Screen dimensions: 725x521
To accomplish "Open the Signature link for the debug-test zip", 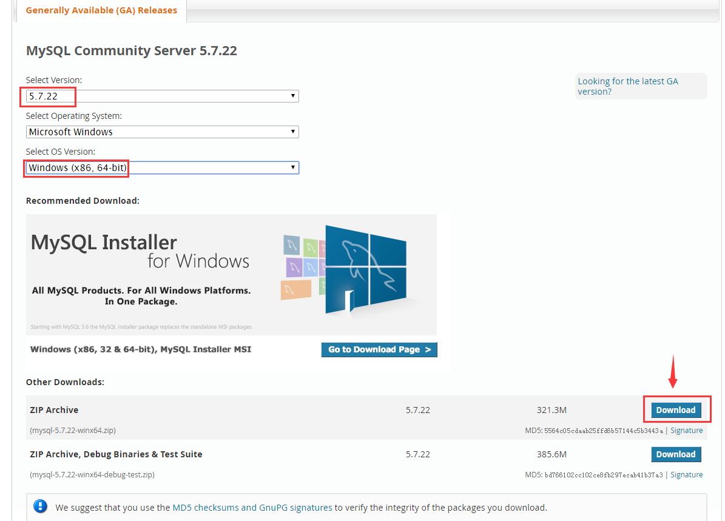I will (x=687, y=475).
